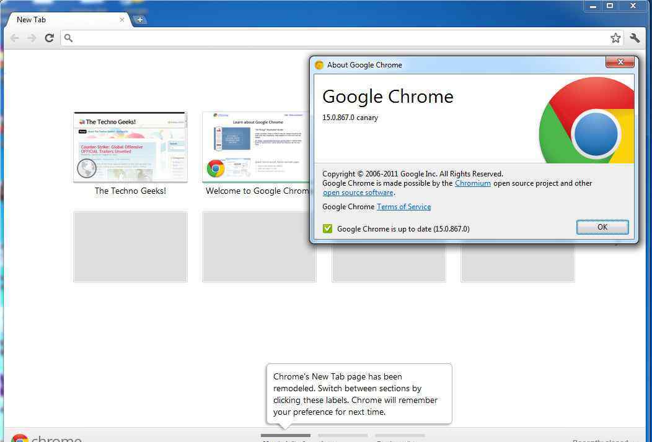Open The Techno Geeks! thumbnail
The image size is (652, 442).
click(x=131, y=147)
